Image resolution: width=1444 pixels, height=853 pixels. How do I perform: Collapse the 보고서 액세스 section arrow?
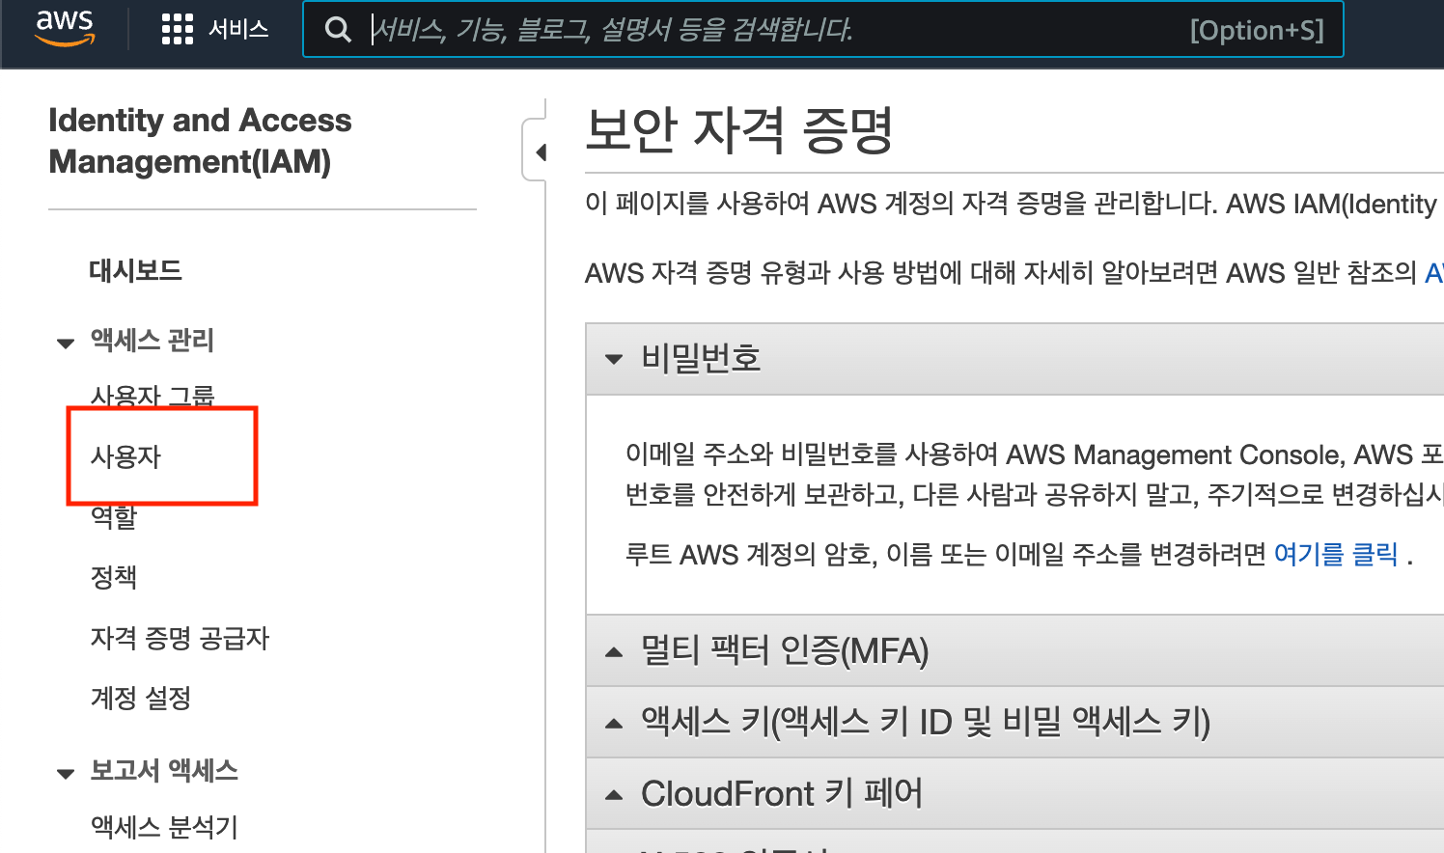66,773
